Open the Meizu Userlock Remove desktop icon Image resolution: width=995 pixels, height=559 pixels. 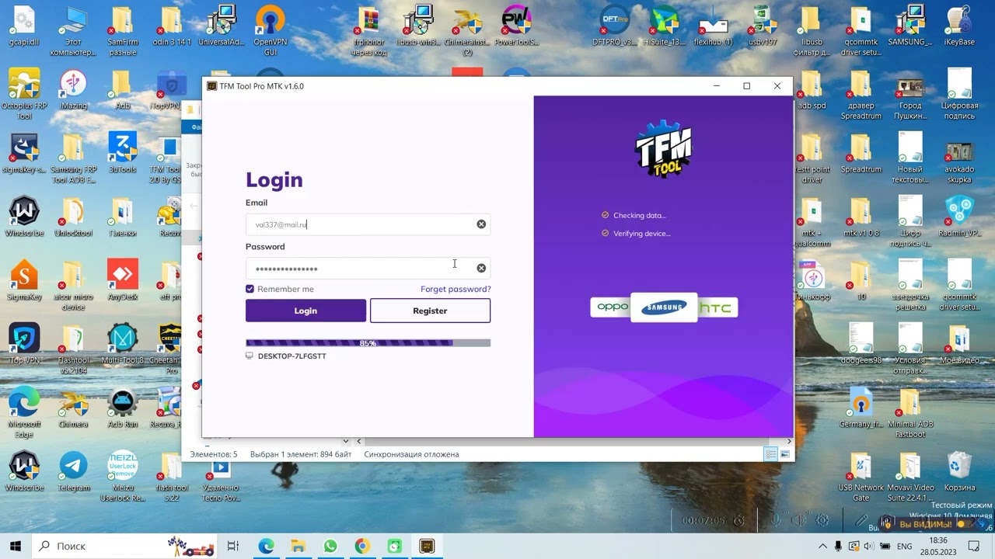click(x=122, y=477)
